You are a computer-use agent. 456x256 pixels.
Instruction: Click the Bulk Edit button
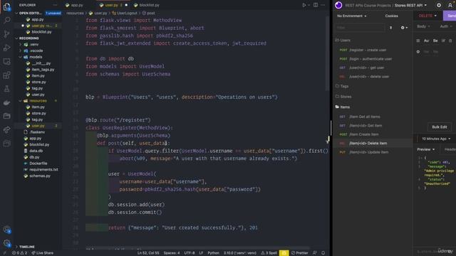[439, 127]
